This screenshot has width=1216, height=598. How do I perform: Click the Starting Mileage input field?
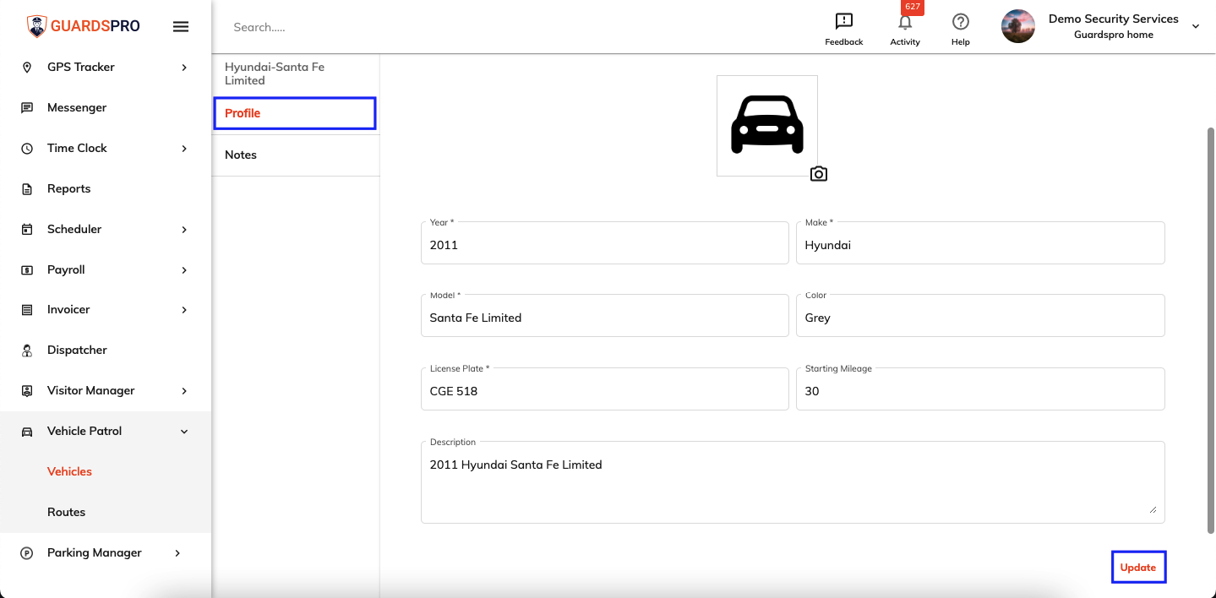coord(980,389)
